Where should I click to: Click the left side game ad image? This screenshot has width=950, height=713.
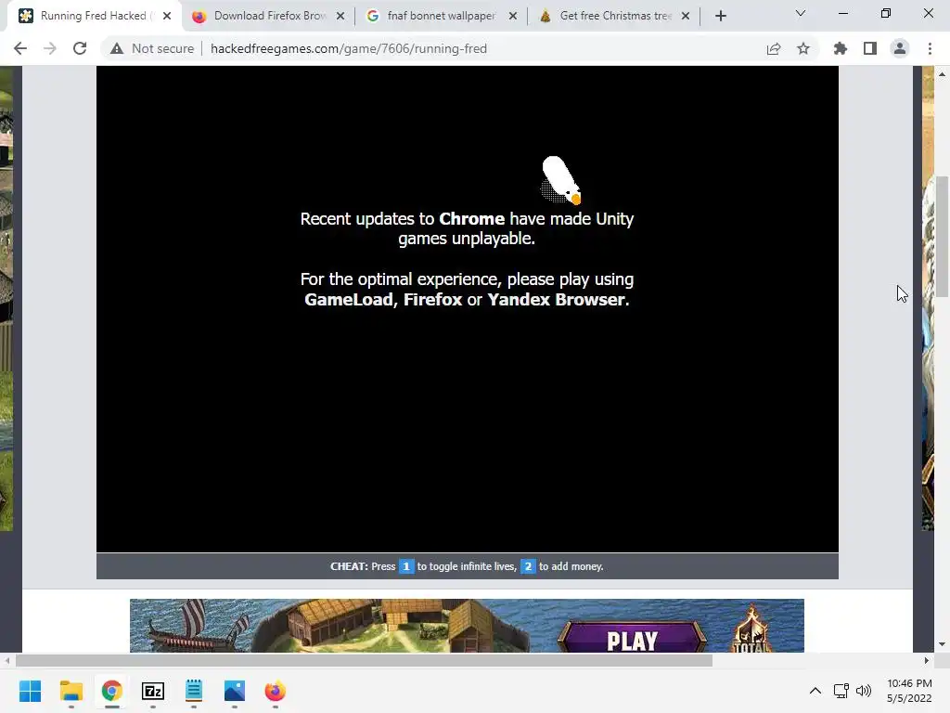pos(6,298)
